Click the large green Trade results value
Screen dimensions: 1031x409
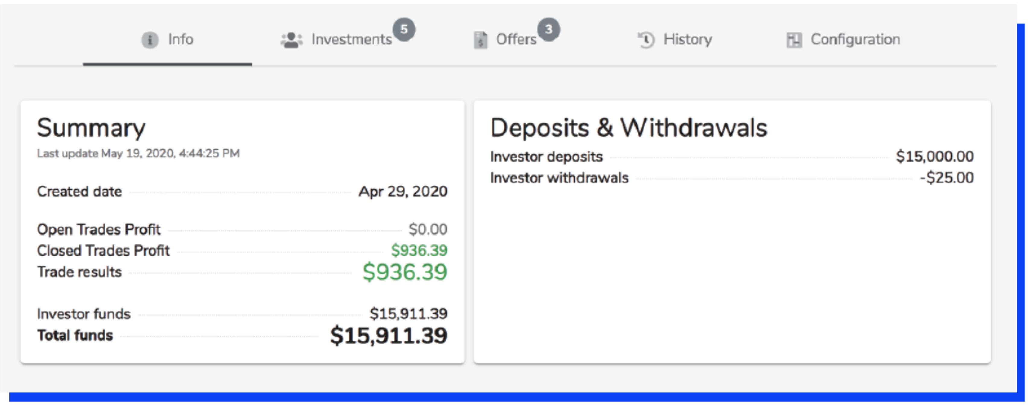(404, 272)
